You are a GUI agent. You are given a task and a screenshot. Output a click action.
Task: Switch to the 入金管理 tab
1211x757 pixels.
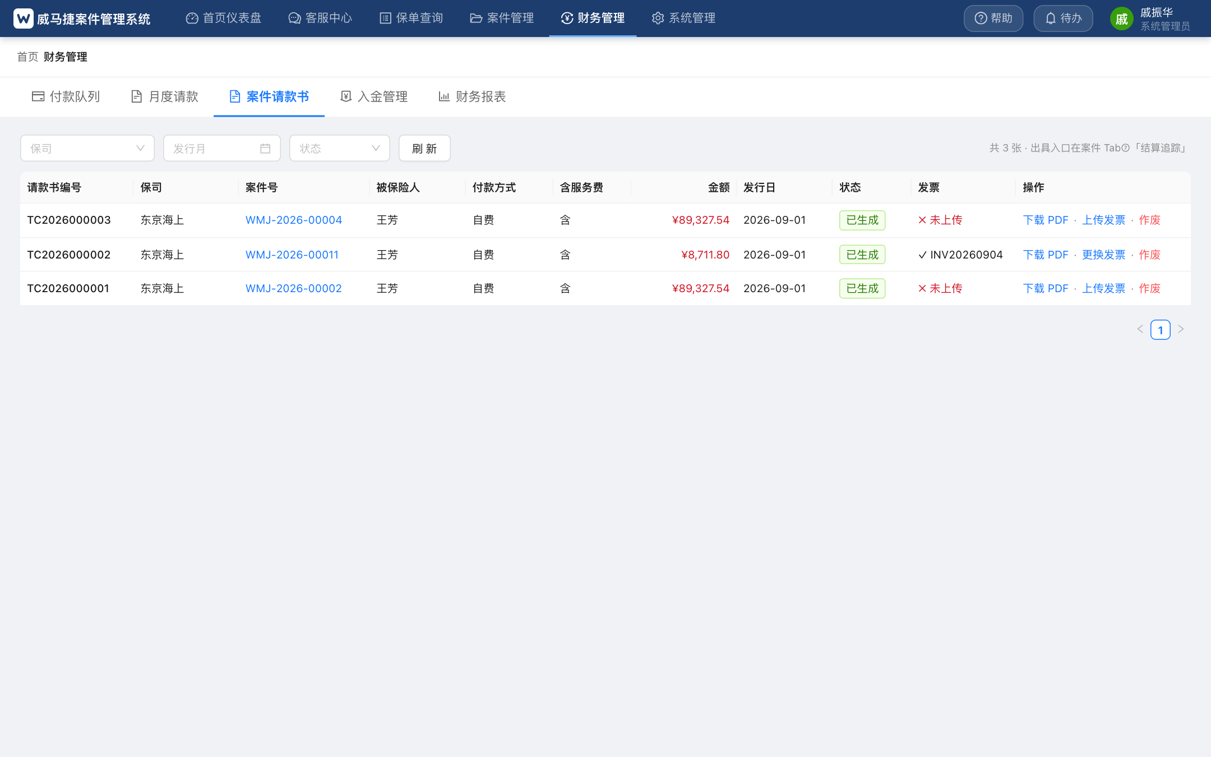(x=374, y=96)
